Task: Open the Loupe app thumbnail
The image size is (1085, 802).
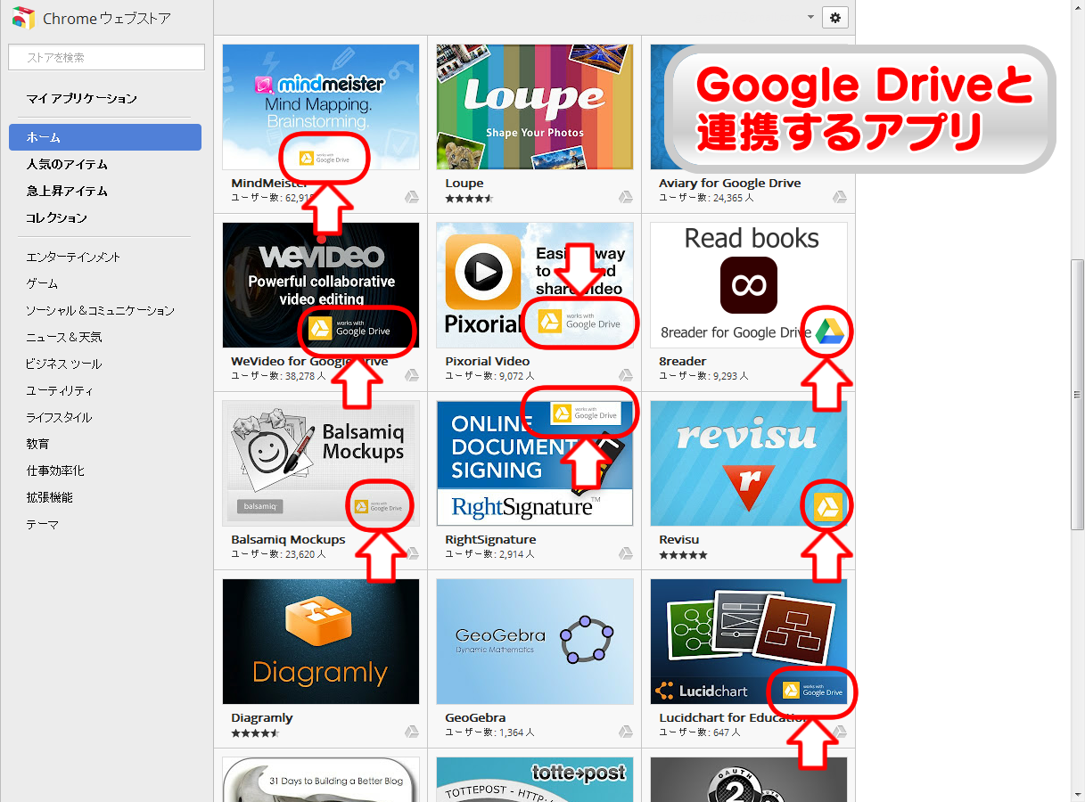Action: [535, 107]
